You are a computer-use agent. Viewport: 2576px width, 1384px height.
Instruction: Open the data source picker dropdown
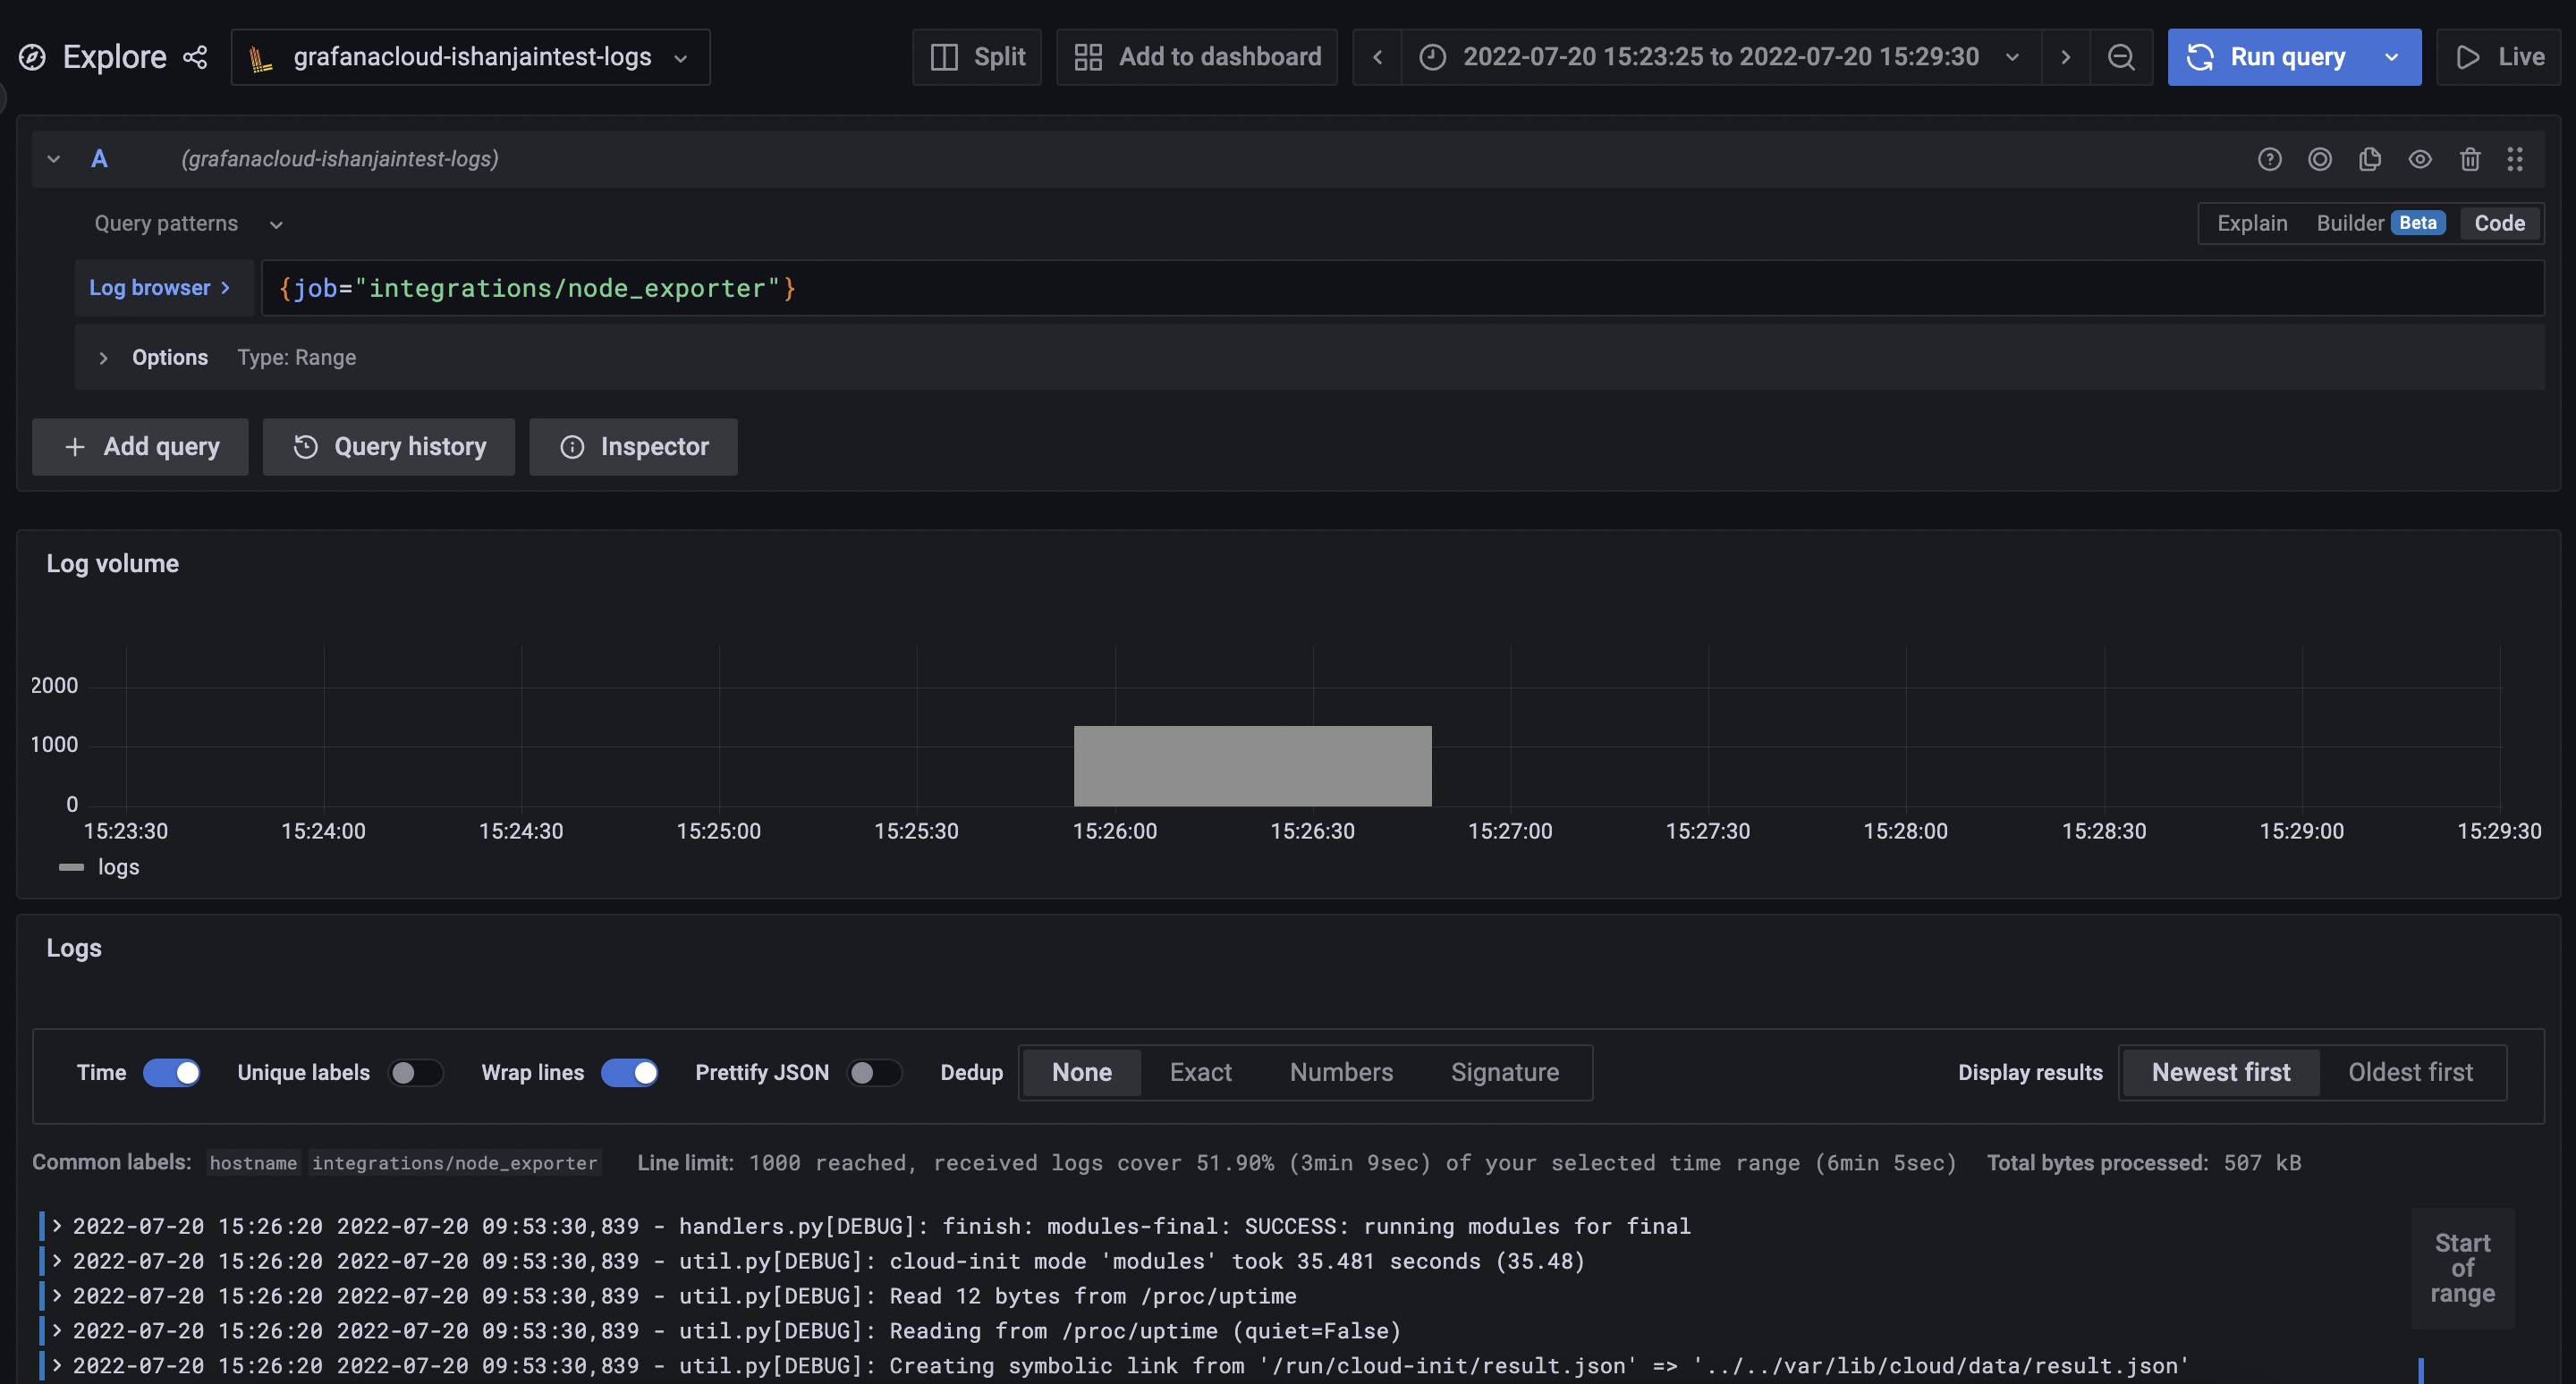coord(470,57)
